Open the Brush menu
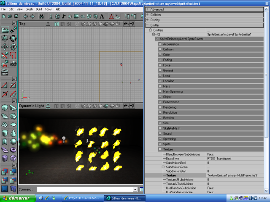This screenshot has height=202, width=270. 29,9
